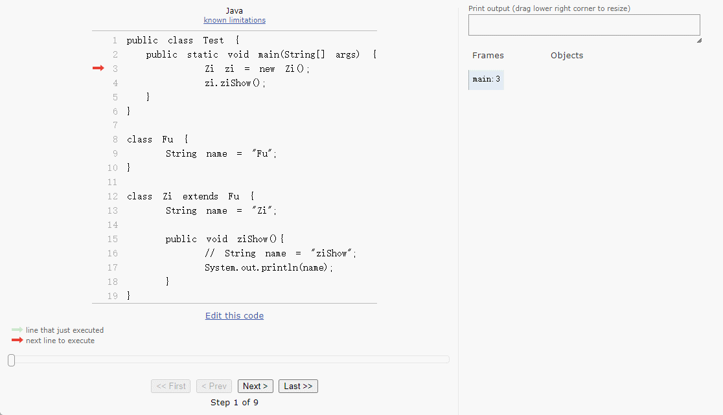
Task: Click line 13 String name = "Zi"
Action: point(221,210)
